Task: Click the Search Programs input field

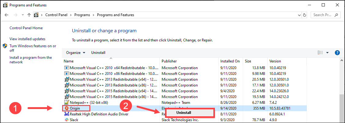Action: (x=323, y=15)
